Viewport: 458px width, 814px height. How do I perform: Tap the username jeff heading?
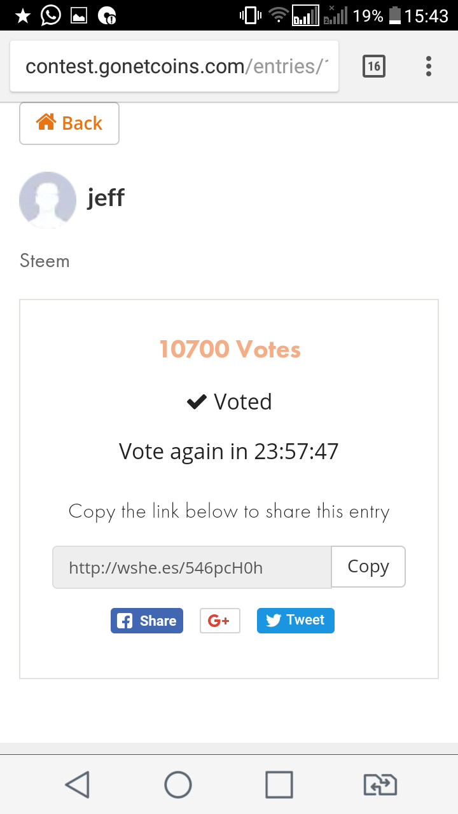[106, 198]
